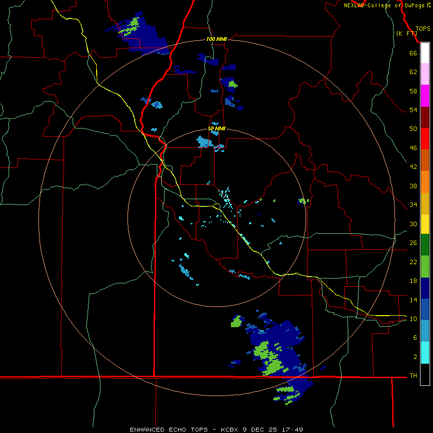Click the 'NEXLAB-College of DuPage' credit text

[x=385, y=5]
